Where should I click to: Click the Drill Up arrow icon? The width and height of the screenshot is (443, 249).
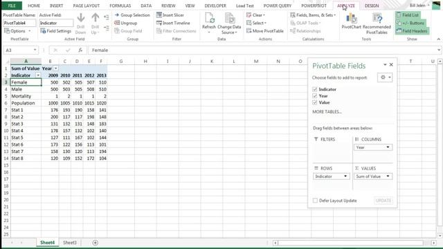tap(96, 18)
